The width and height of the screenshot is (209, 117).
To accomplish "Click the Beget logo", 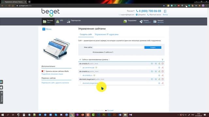I will click(x=51, y=12).
